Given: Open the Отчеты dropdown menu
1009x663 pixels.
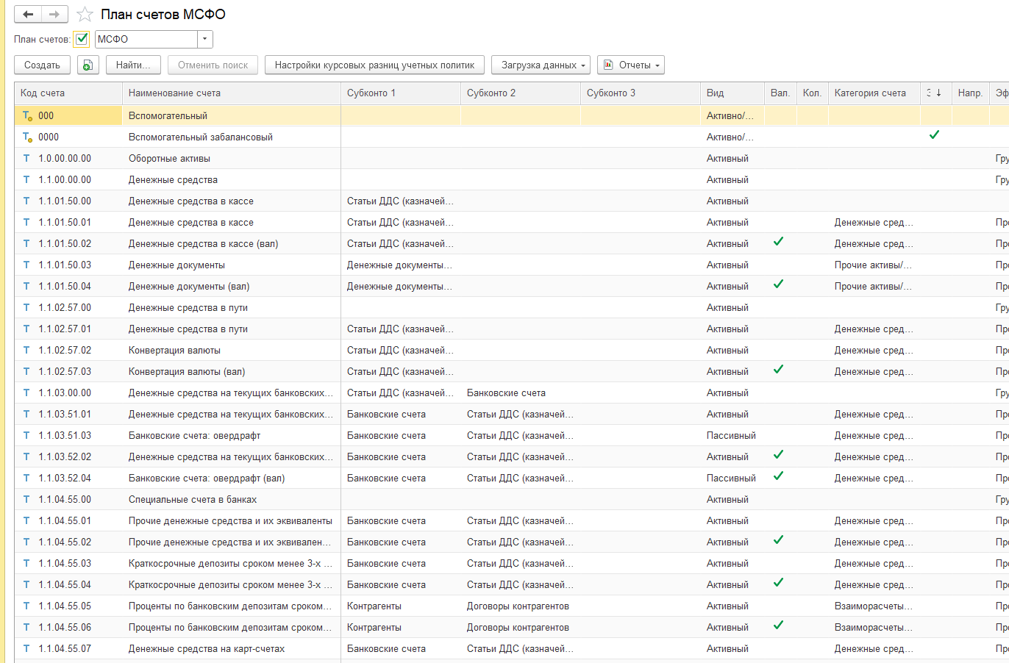Looking at the screenshot, I should coord(630,65).
